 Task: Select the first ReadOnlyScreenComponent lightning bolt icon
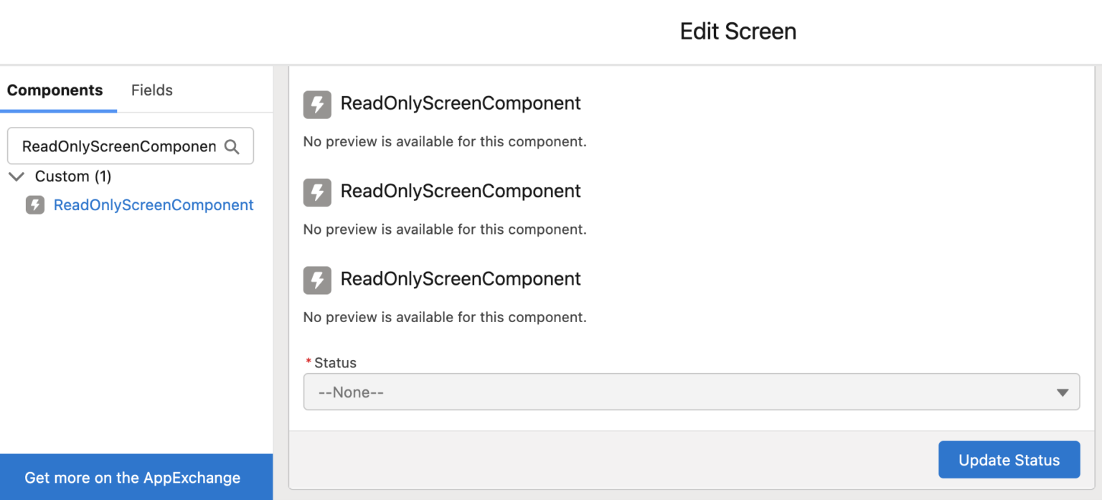[x=317, y=104]
